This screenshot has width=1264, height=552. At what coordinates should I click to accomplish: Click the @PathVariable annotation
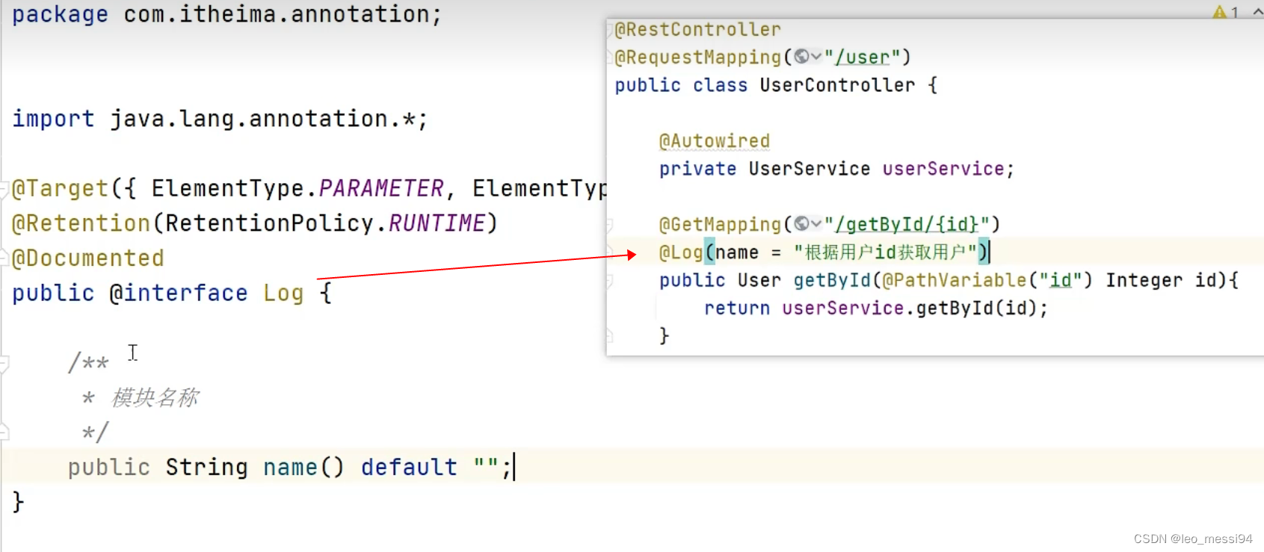click(x=955, y=280)
